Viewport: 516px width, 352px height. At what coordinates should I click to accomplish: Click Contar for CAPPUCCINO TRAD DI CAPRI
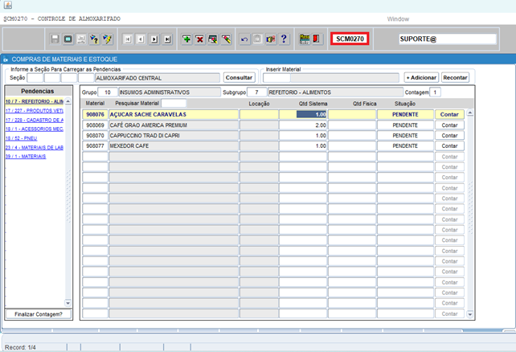[449, 136]
